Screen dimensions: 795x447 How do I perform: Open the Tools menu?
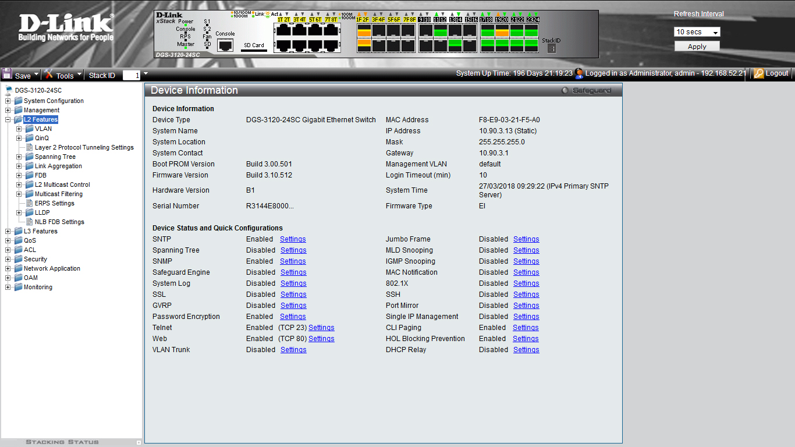65,75
